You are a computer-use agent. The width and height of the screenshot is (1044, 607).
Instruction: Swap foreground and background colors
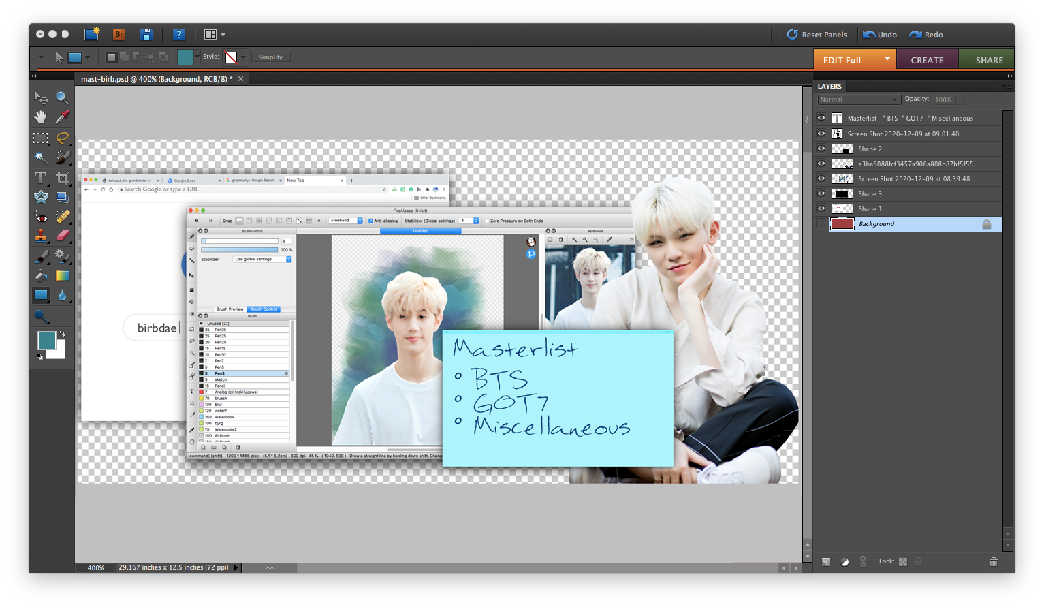pyautogui.click(x=62, y=334)
